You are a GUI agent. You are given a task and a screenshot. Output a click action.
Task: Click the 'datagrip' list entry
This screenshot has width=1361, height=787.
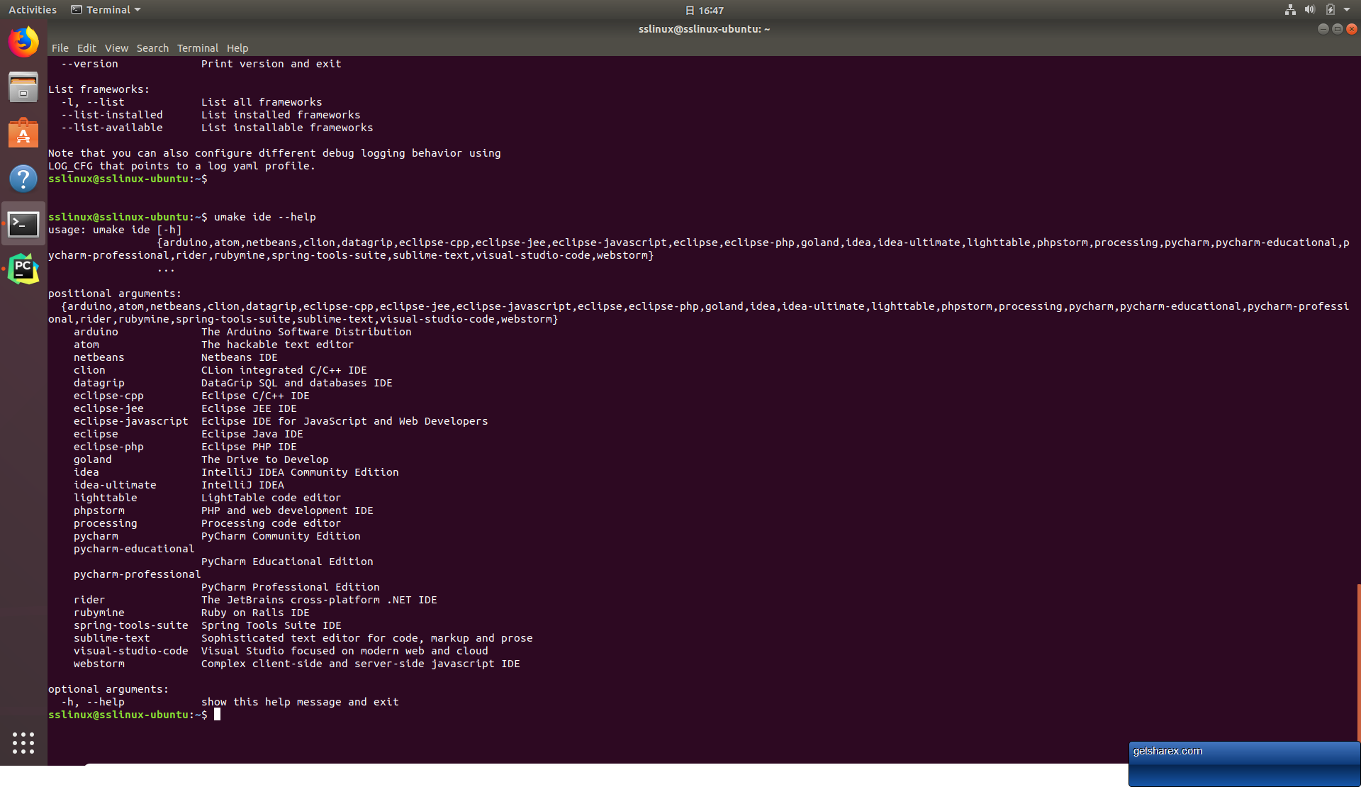99,383
